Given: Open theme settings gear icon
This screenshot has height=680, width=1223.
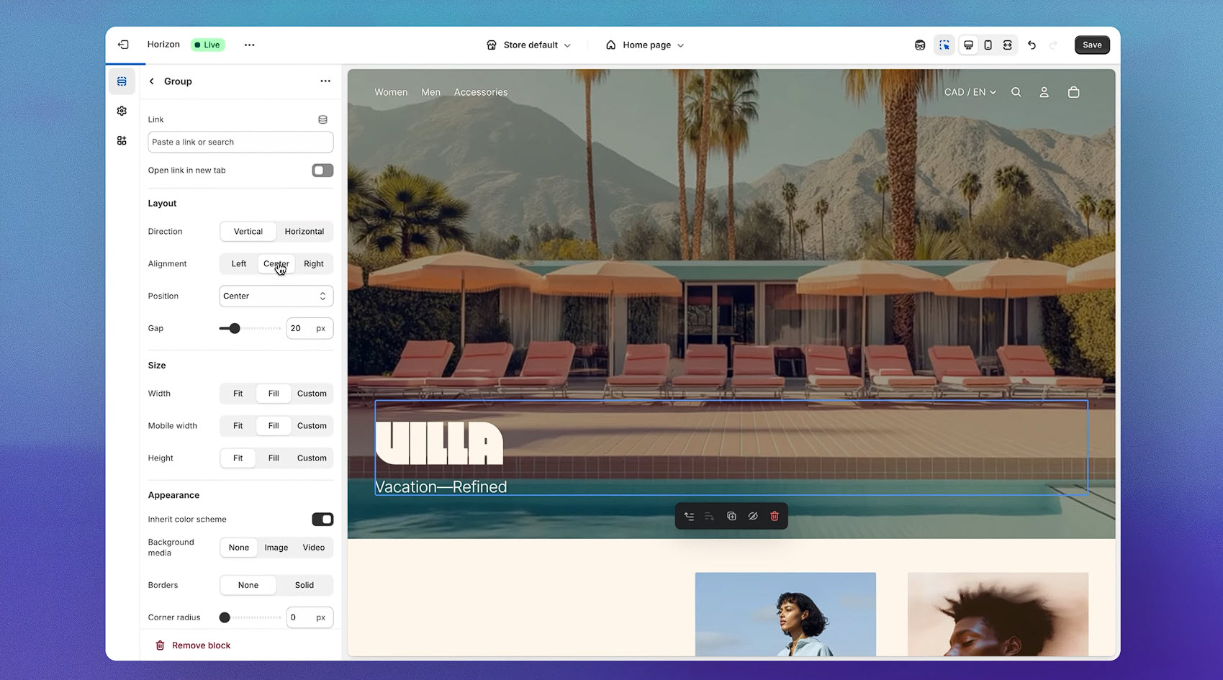Looking at the screenshot, I should coord(122,111).
